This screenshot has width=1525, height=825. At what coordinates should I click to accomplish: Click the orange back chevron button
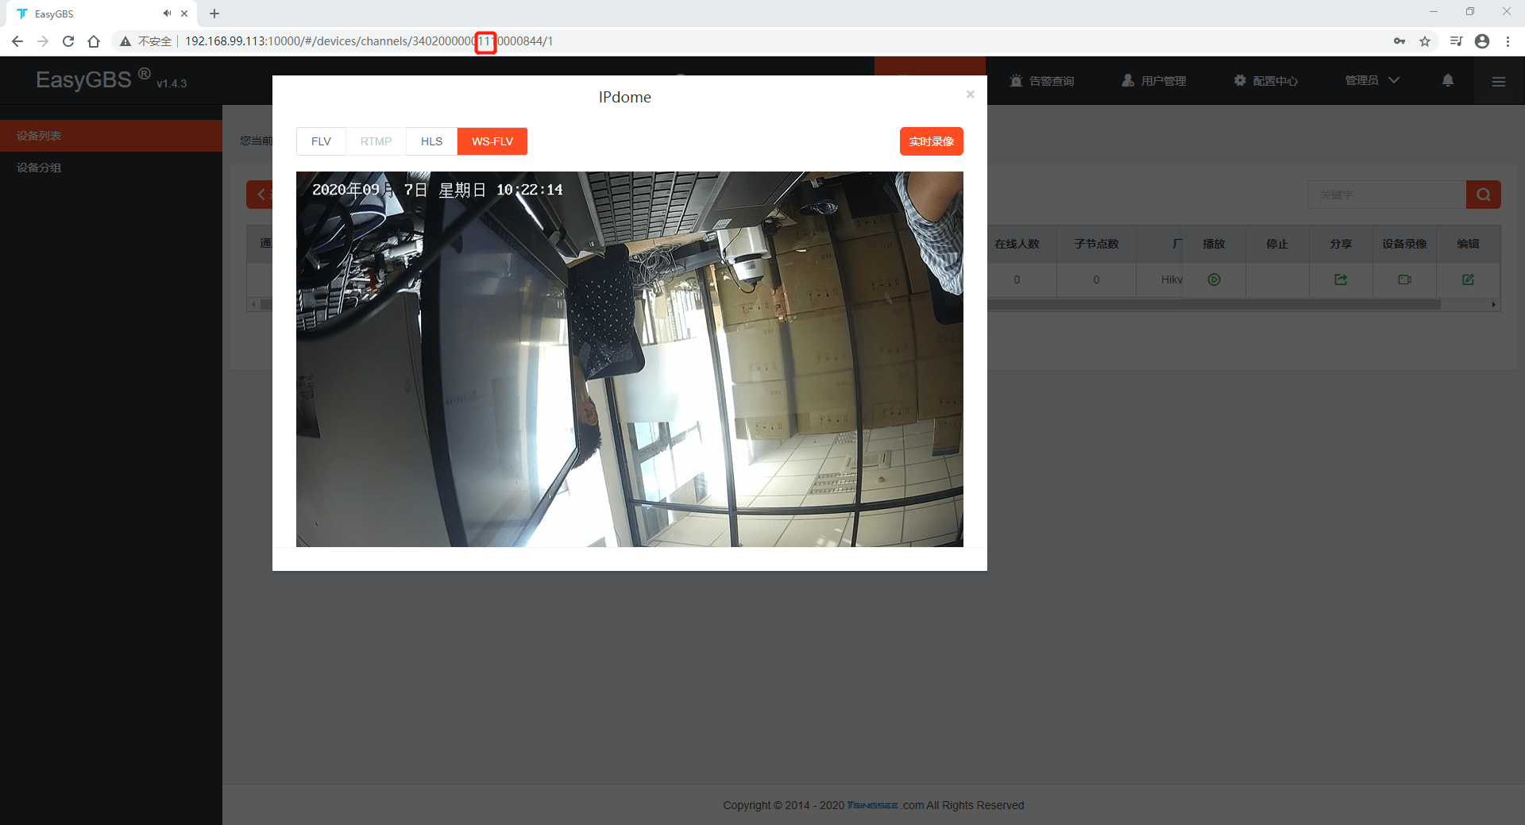pos(260,195)
